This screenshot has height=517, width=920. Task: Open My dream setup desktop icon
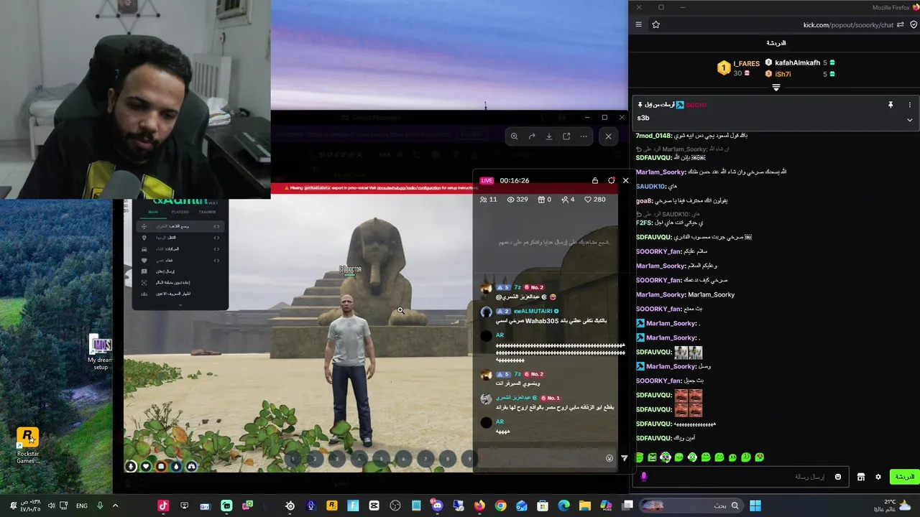[x=100, y=352]
